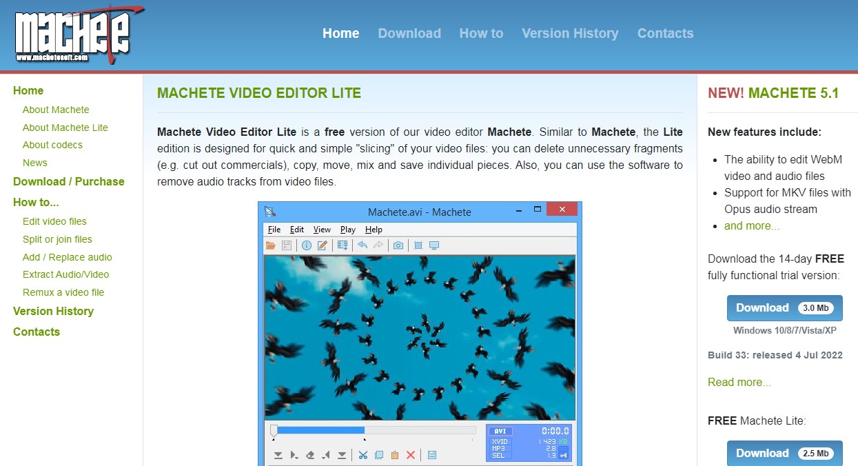Open About codecs sidebar link
The height and width of the screenshot is (466, 858).
click(x=52, y=145)
